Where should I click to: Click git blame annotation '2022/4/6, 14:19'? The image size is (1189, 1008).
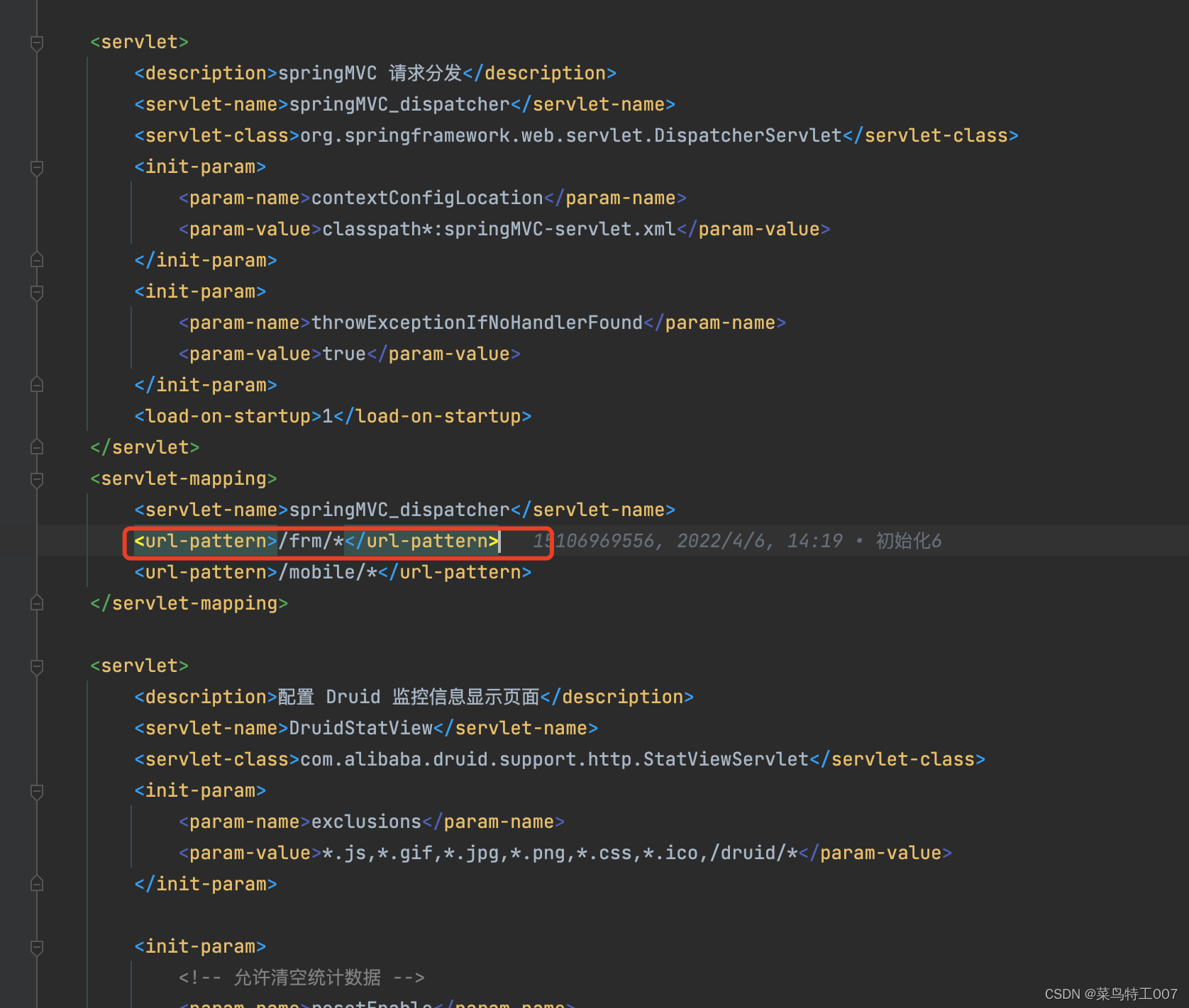[760, 541]
